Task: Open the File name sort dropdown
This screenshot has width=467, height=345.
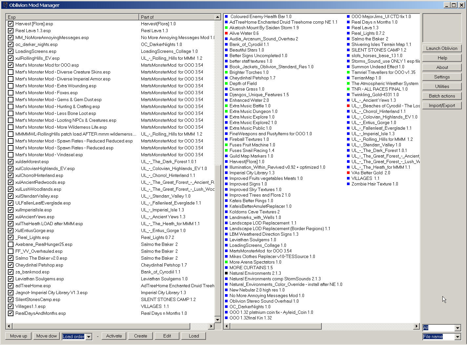Action: 457,336
